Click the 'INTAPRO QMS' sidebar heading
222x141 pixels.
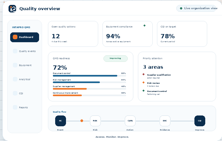pyautogui.click(x=21, y=27)
